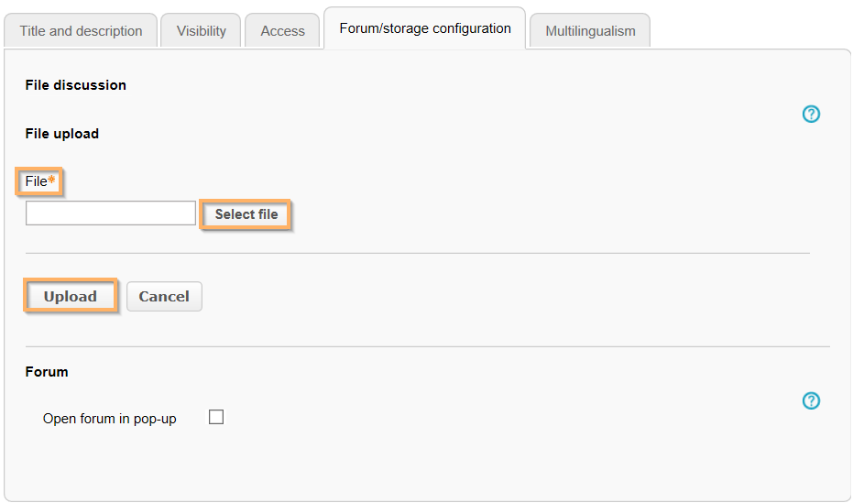
Task: Click the File upload heading
Action: (x=61, y=134)
